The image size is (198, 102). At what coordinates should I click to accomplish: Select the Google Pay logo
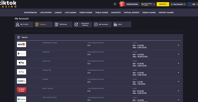[21, 72]
